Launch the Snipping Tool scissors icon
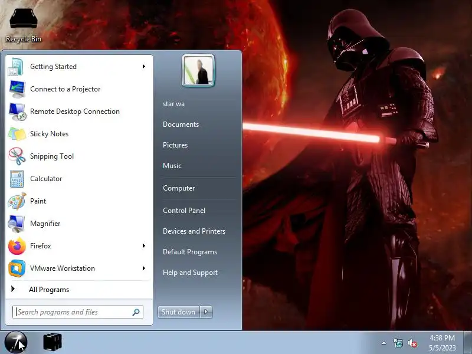This screenshot has width=472, height=354. coord(17,156)
